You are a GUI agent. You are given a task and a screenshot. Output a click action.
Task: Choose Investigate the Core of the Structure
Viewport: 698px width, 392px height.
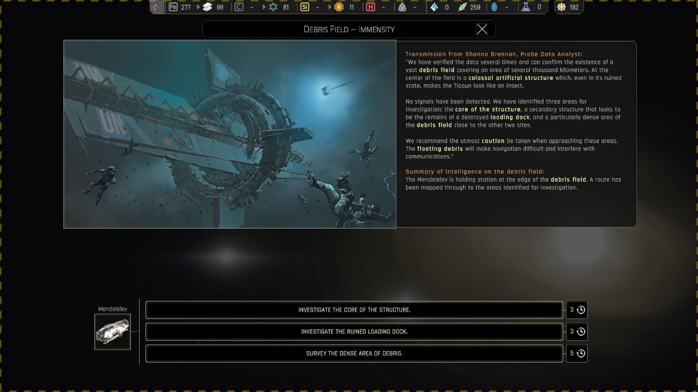point(354,310)
